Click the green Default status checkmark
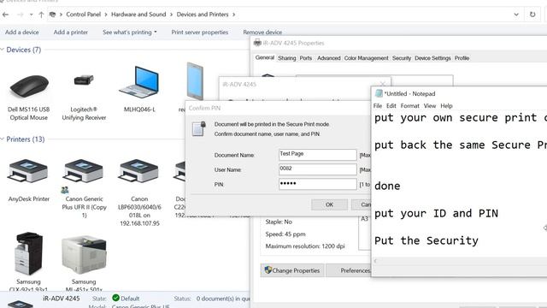Image resolution: width=547 pixels, height=308 pixels. click(116, 298)
